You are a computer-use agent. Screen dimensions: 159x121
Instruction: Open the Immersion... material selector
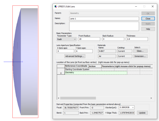(140, 56)
